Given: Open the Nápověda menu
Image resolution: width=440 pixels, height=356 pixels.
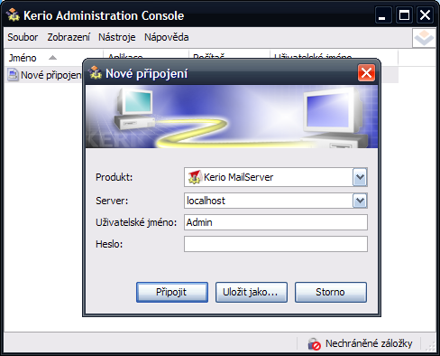Looking at the screenshot, I should pos(167,37).
